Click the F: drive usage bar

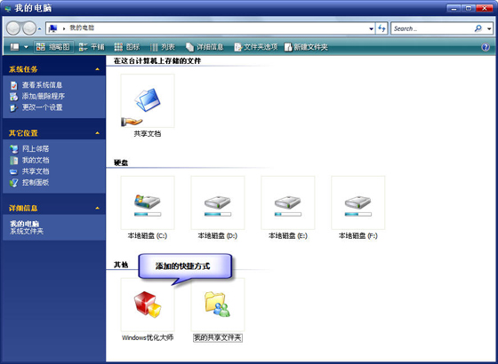pos(357,214)
